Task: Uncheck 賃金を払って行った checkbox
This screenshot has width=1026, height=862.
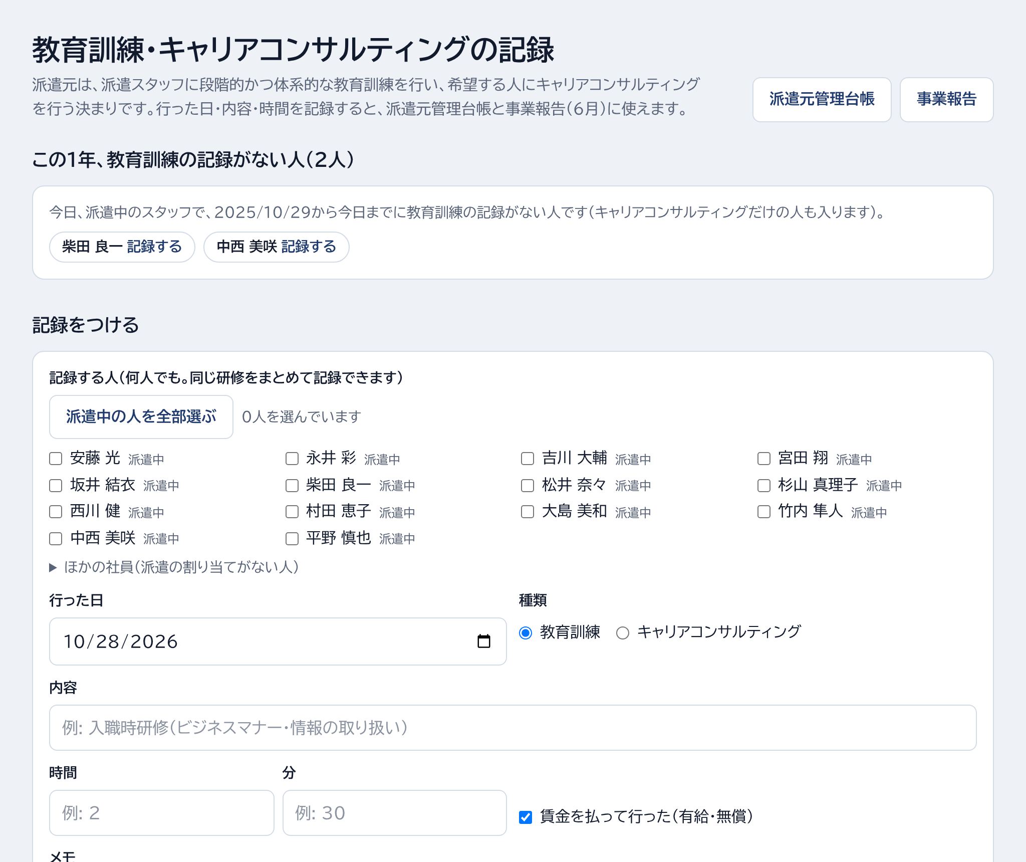Action: pyautogui.click(x=526, y=817)
